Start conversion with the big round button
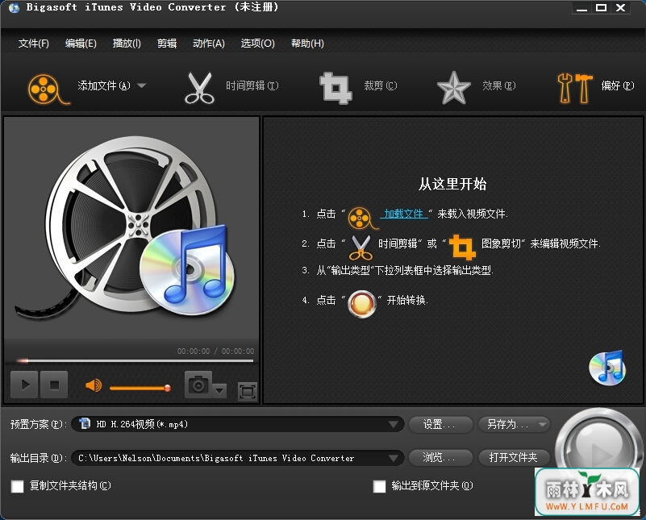The width and height of the screenshot is (646, 520). point(598,447)
